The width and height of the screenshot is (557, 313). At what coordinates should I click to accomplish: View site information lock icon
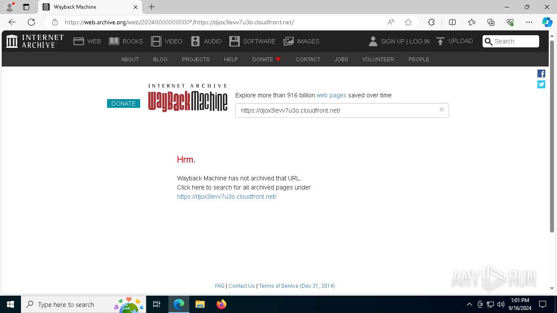[x=54, y=22]
